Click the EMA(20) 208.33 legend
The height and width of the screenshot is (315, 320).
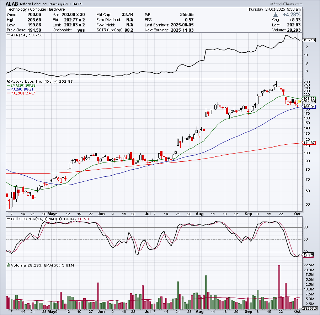21,86
